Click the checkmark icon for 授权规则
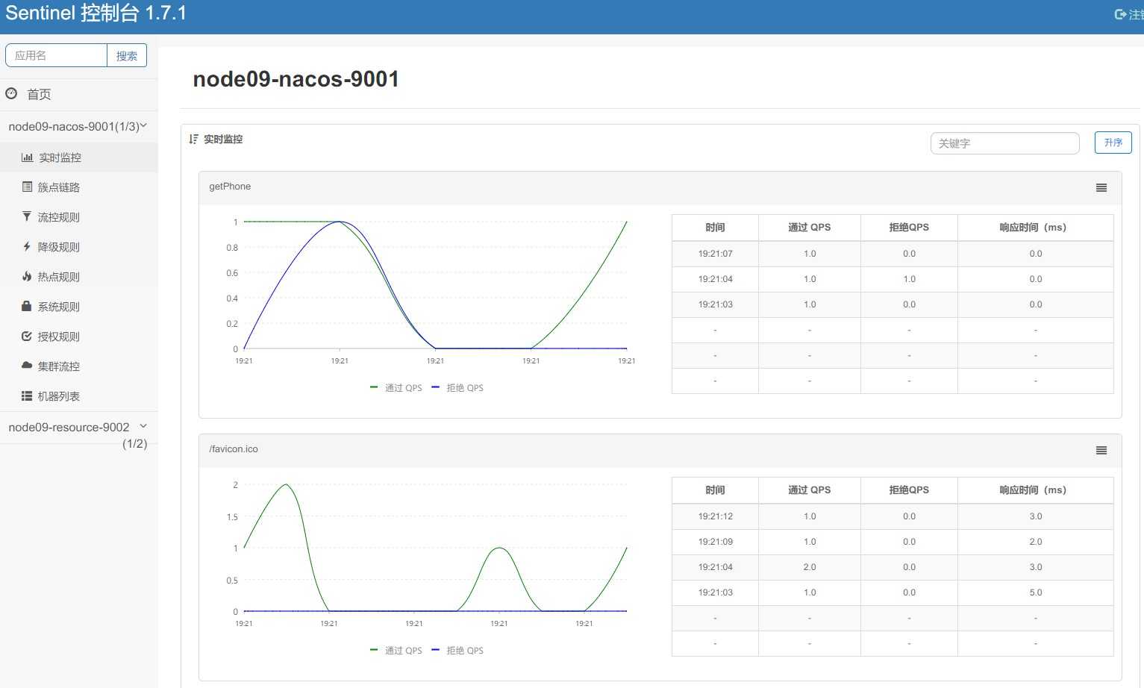 coord(27,337)
